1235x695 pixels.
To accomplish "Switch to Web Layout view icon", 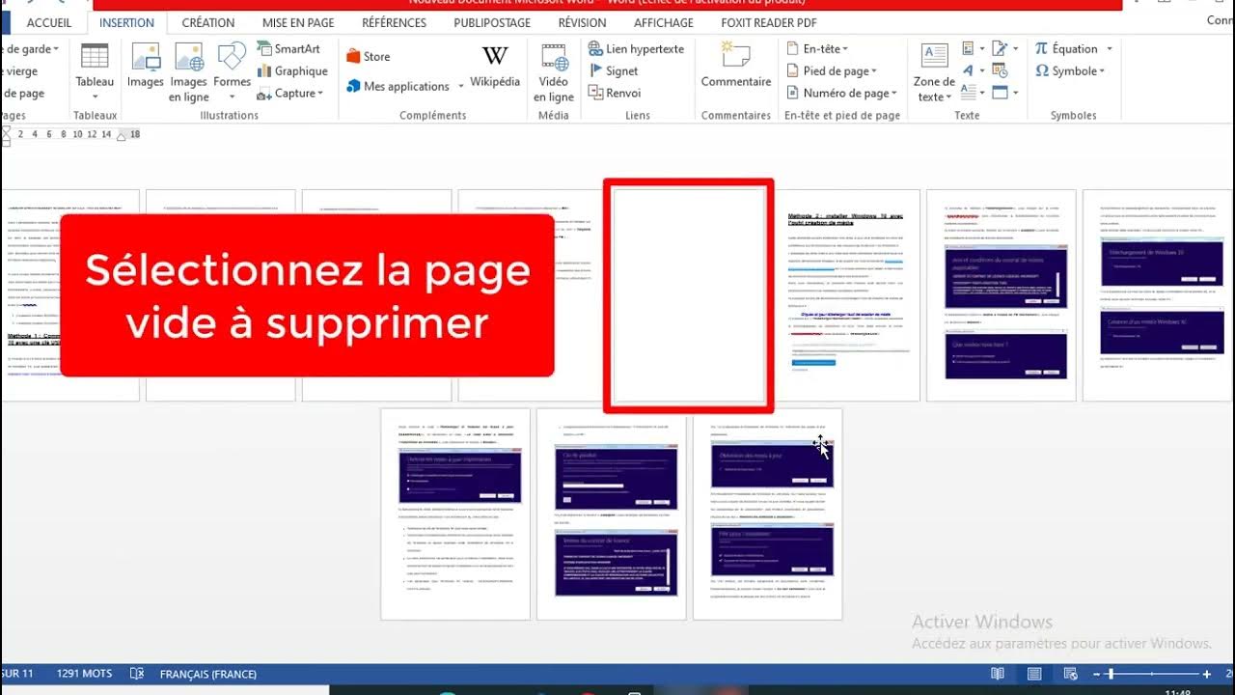I will (x=1070, y=674).
